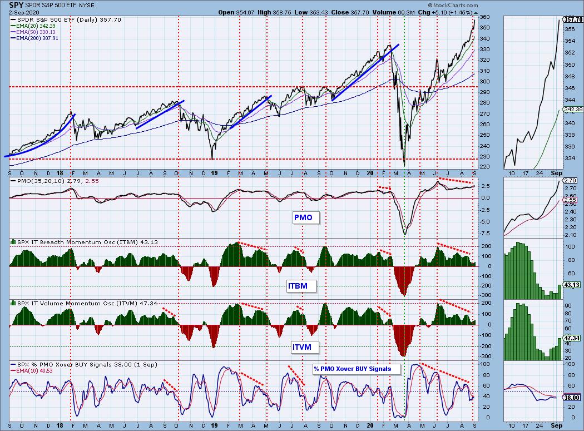This screenshot has width=584, height=431.
Task: Click the histogram icon beside the ITVM legend
Action: [13, 303]
